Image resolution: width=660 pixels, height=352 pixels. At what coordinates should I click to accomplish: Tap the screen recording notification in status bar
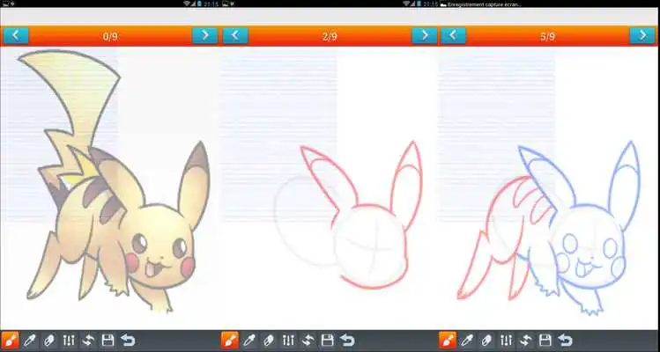click(480, 4)
